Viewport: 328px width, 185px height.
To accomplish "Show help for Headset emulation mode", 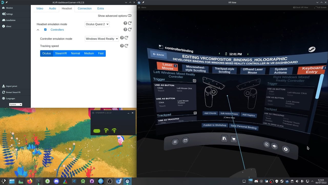I will [x=125, y=23].
